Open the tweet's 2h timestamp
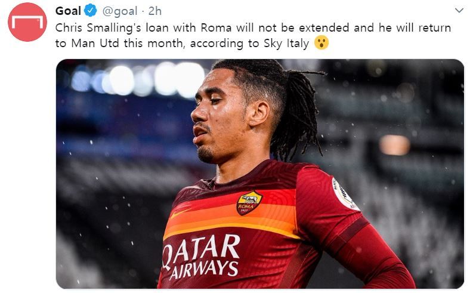 point(154,11)
